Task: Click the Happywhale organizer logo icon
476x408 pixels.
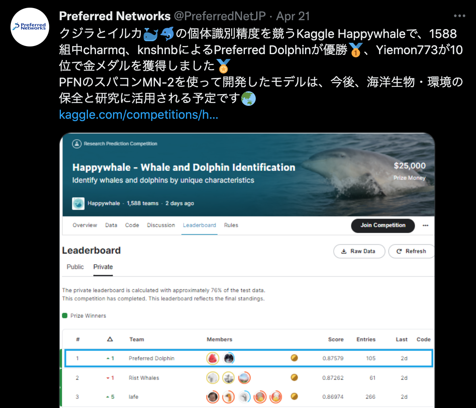Action: pyautogui.click(x=78, y=203)
